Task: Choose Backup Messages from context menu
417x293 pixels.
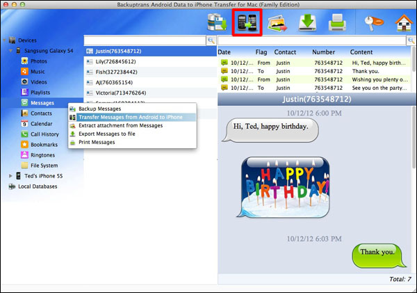Action: (133, 109)
